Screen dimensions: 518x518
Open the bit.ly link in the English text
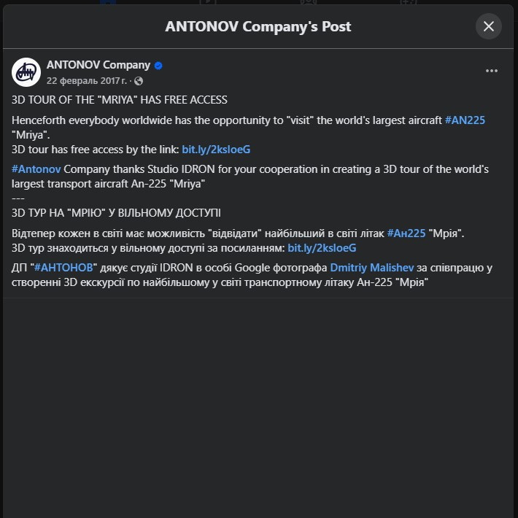pyautogui.click(x=216, y=149)
